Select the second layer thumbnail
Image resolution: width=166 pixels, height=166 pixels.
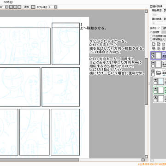point(158,64)
